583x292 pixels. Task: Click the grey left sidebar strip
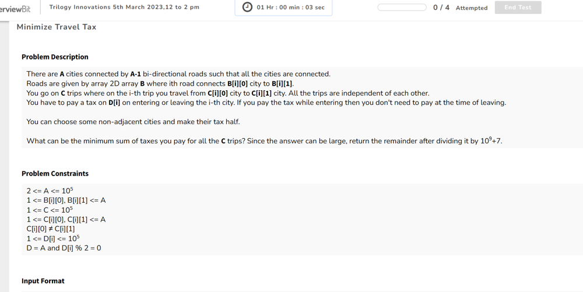5,157
